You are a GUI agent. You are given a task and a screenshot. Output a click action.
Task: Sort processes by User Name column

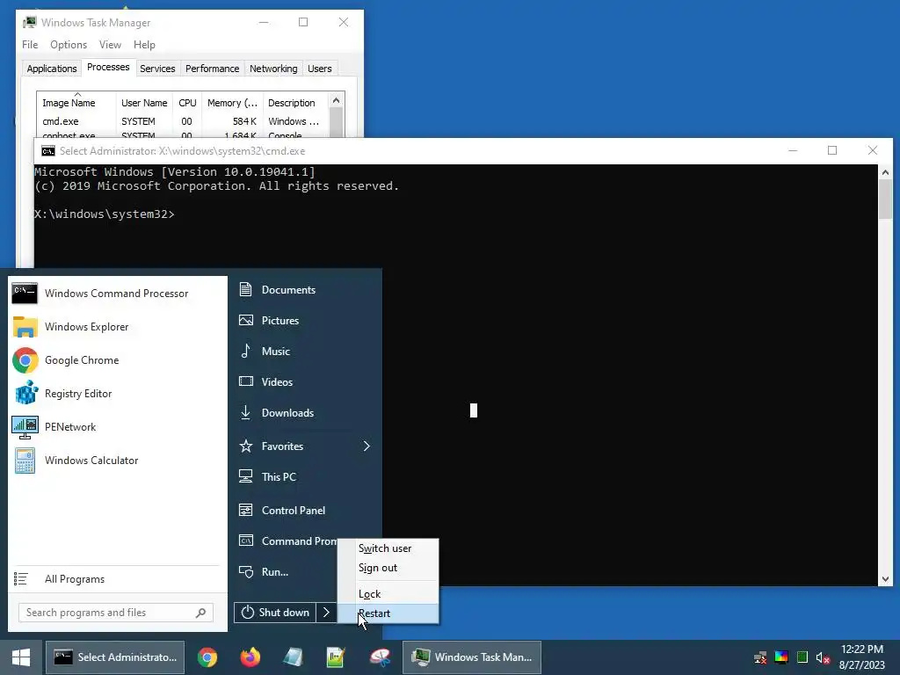tap(144, 103)
